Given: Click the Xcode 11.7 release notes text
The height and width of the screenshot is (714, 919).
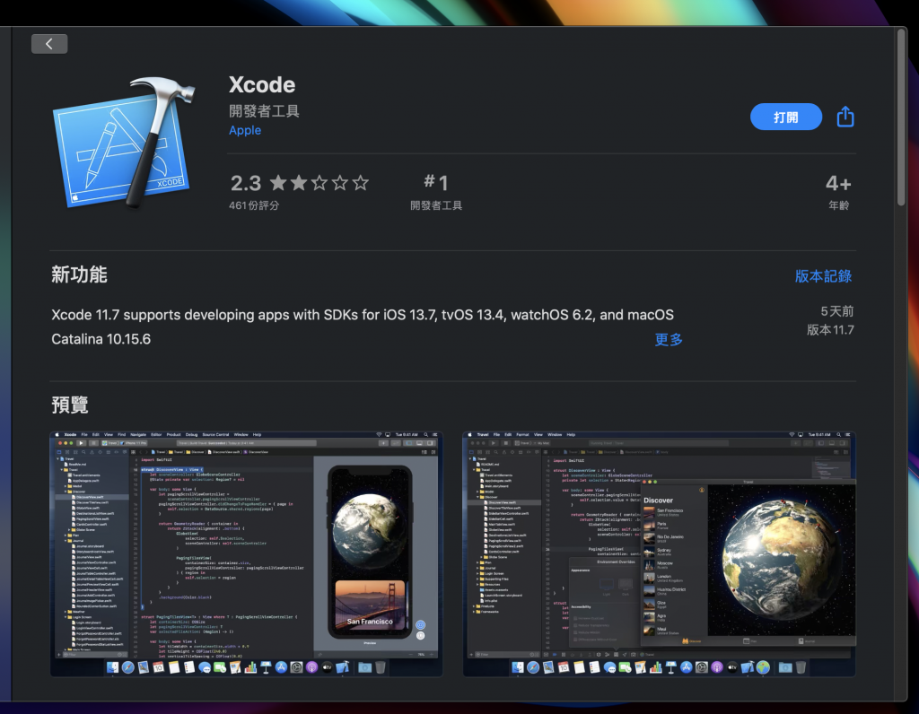Looking at the screenshot, I should click(x=363, y=327).
